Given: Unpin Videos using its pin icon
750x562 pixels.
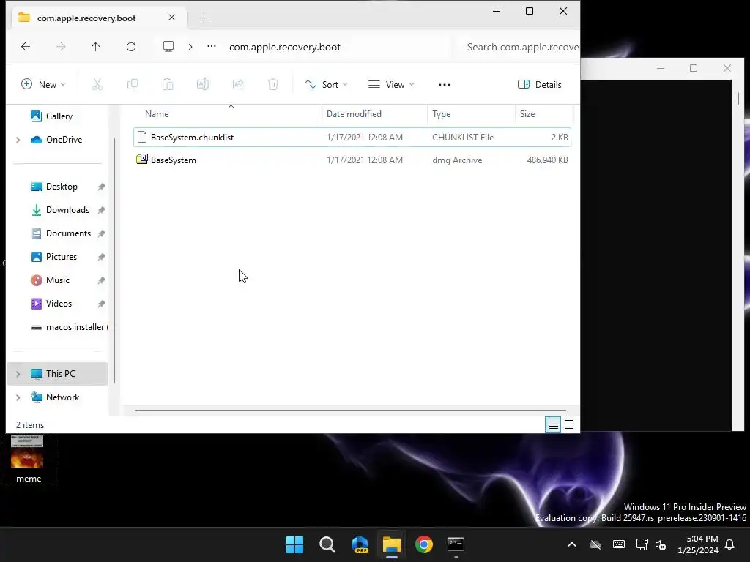Looking at the screenshot, I should coord(101,304).
